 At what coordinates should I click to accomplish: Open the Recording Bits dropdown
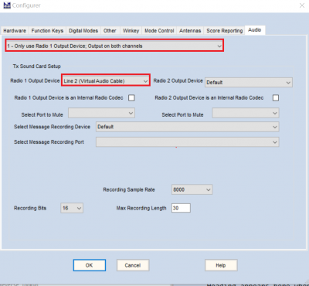pyautogui.click(x=72, y=208)
